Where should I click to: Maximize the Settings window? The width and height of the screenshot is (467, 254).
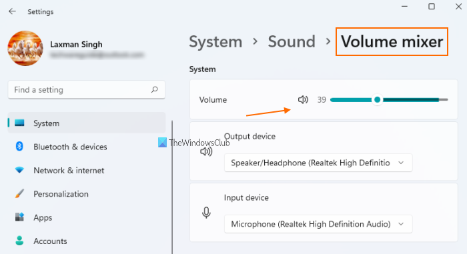tap(432, 6)
